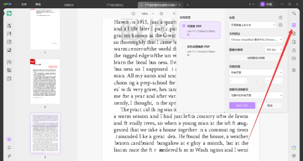Open the 奇数页或偶数页 dropdown
303x161 pixels.
point(256,95)
